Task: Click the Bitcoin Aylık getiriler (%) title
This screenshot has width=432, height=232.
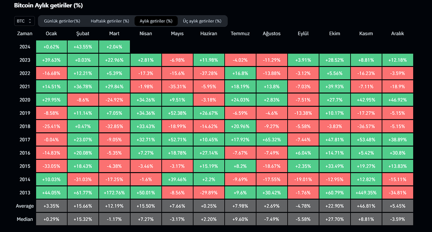Action: point(48,6)
